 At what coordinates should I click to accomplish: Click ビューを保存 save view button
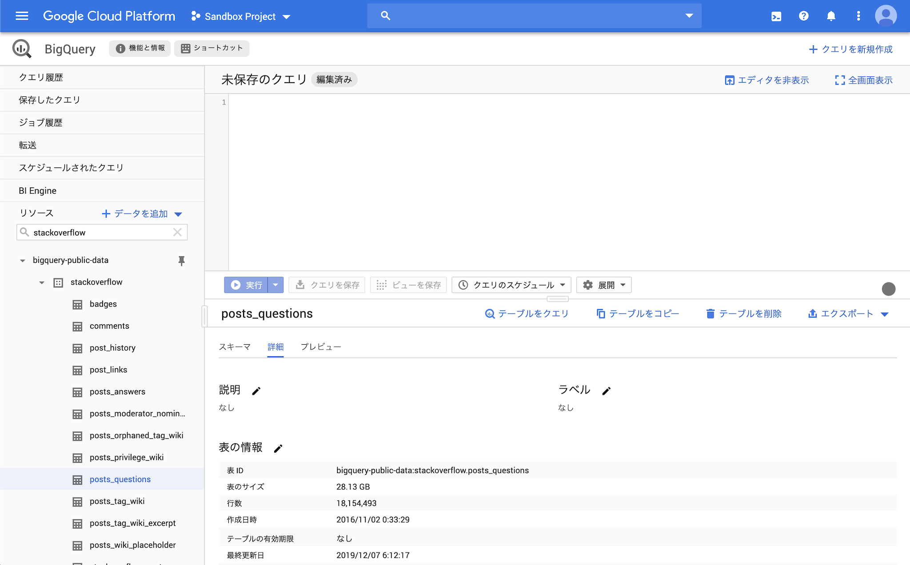[408, 285]
